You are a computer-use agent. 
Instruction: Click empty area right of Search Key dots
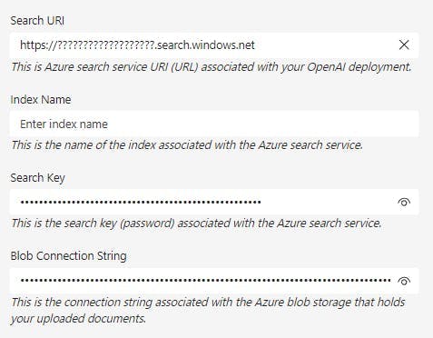point(329,202)
